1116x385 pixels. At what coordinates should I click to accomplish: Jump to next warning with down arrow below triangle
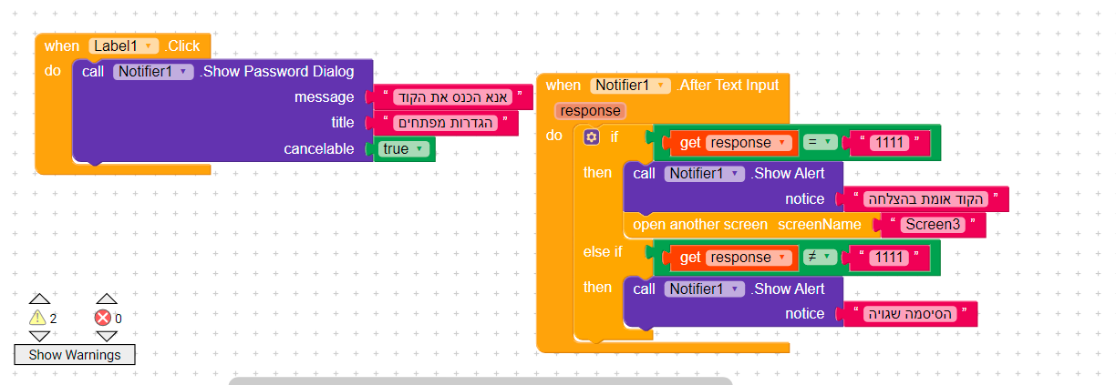(38, 336)
